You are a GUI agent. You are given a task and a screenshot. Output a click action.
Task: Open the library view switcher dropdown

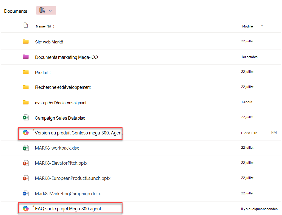pyautogui.click(x=46, y=10)
